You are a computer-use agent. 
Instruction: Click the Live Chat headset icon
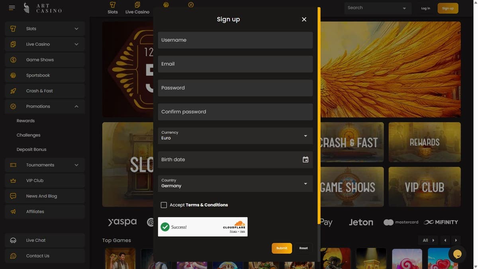tap(13, 240)
